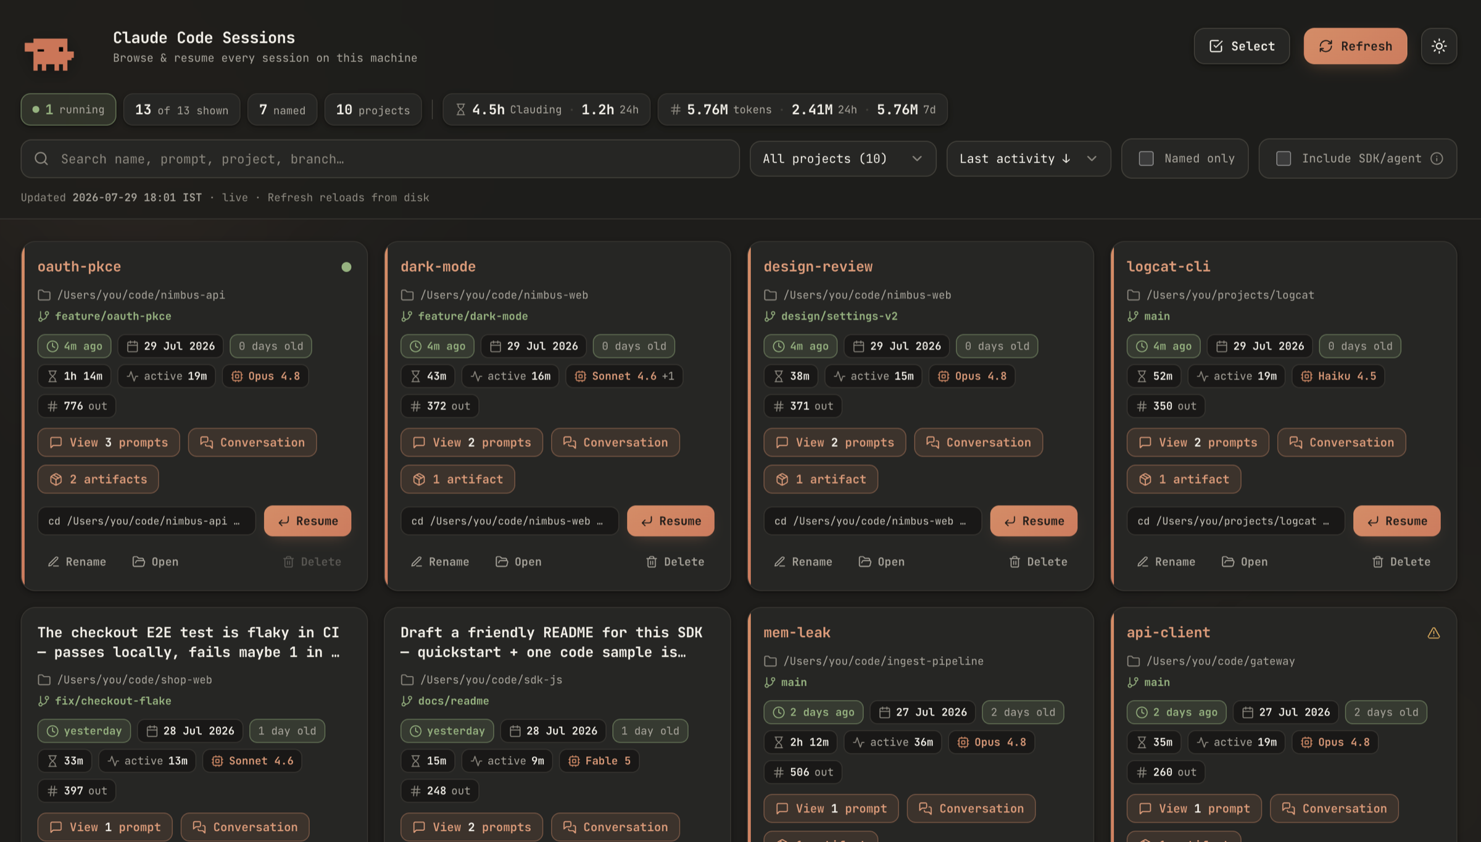Toggle the light/dark theme sun icon
Image resolution: width=1481 pixels, height=842 pixels.
click(1438, 46)
